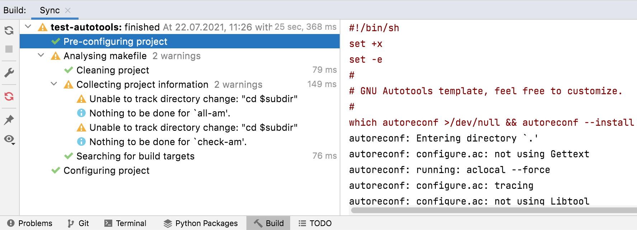Click the Python Packages stack icon
The width and height of the screenshot is (637, 230).
tap(167, 224)
